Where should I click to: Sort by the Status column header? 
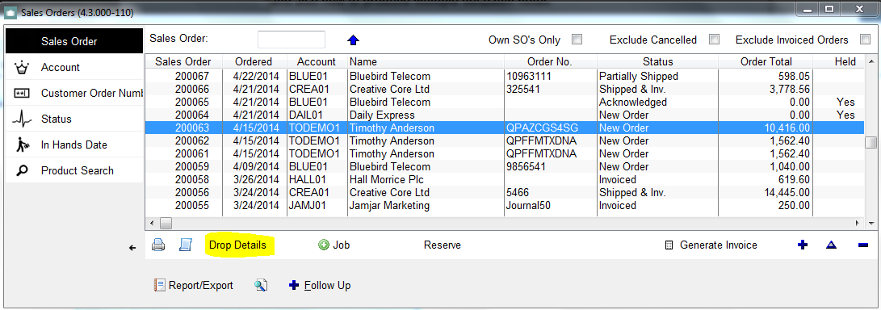pyautogui.click(x=657, y=62)
